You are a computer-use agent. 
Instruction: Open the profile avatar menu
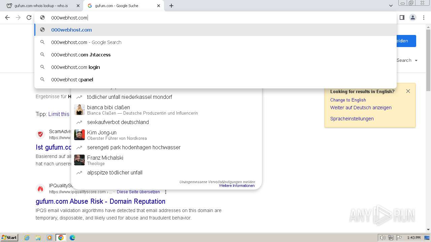click(x=413, y=17)
